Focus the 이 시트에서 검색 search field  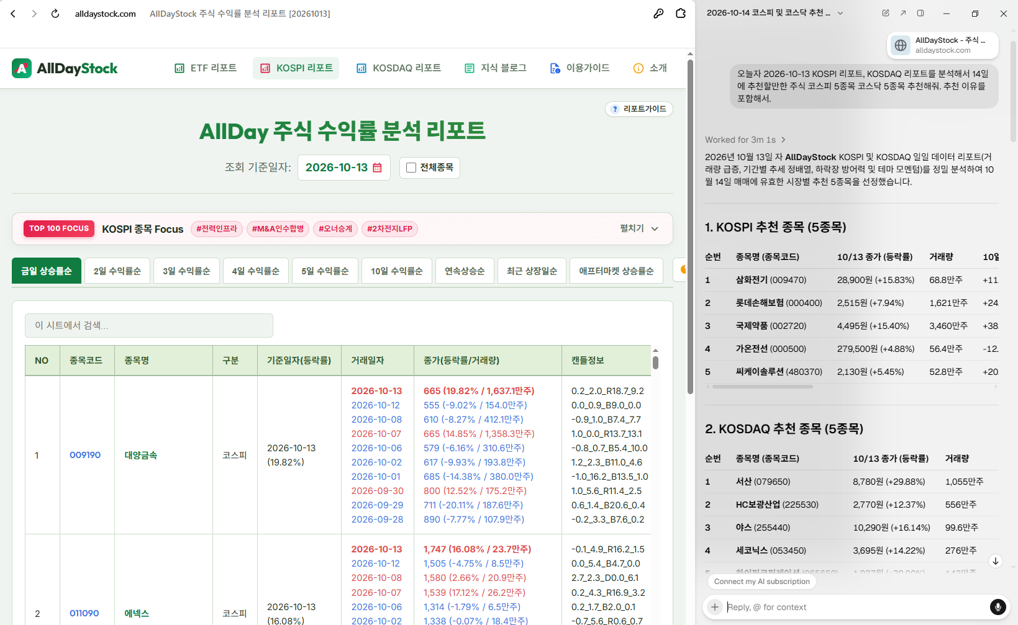click(149, 325)
